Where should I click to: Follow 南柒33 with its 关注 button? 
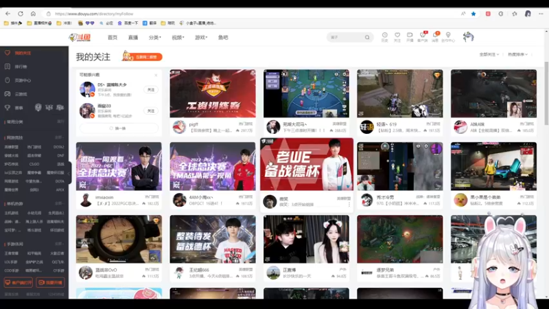(151, 111)
